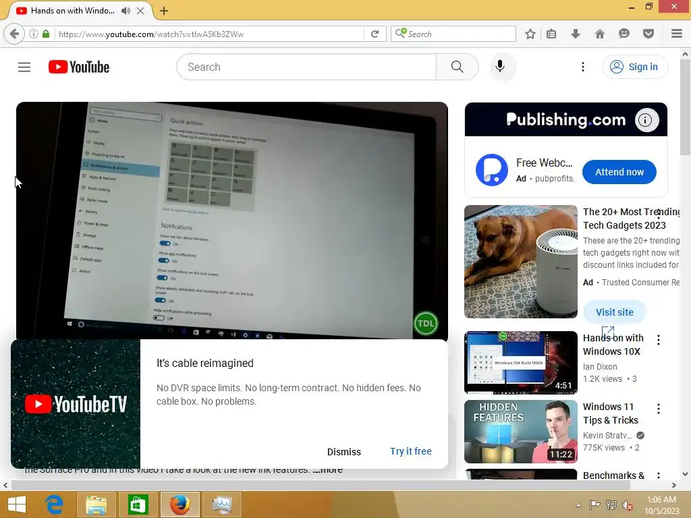
Task: Click scroll down arrow on vertical scrollbar
Action: click(685, 474)
